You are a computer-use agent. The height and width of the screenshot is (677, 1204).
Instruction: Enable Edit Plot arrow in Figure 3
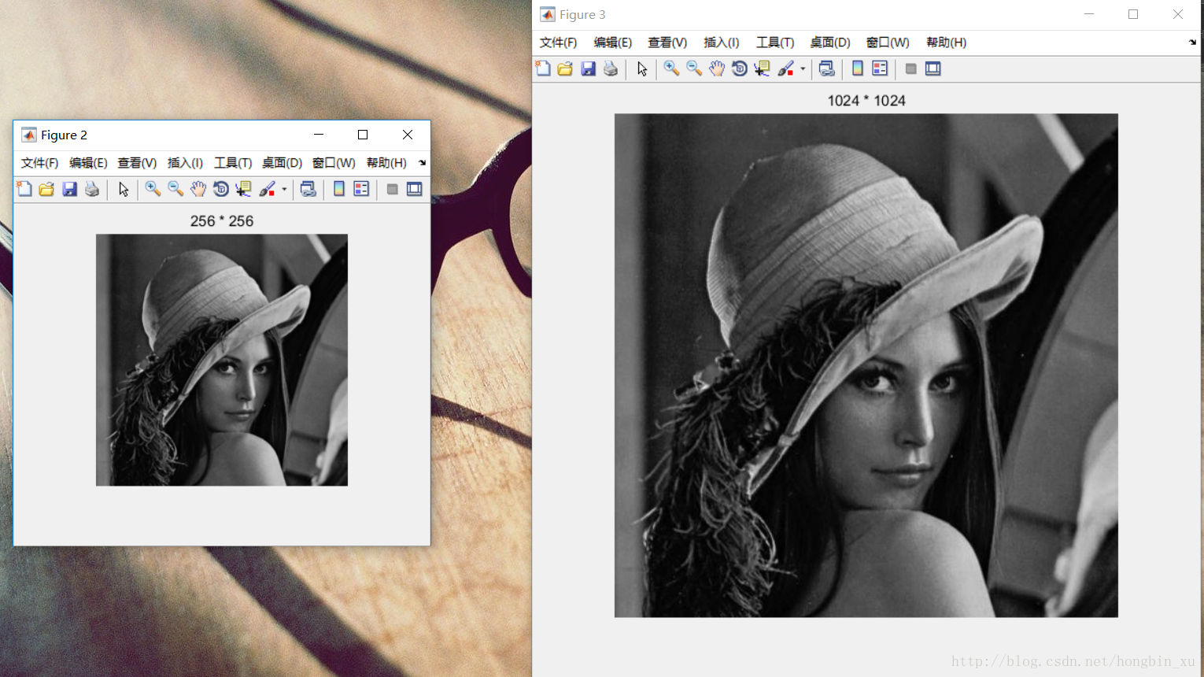coord(642,69)
